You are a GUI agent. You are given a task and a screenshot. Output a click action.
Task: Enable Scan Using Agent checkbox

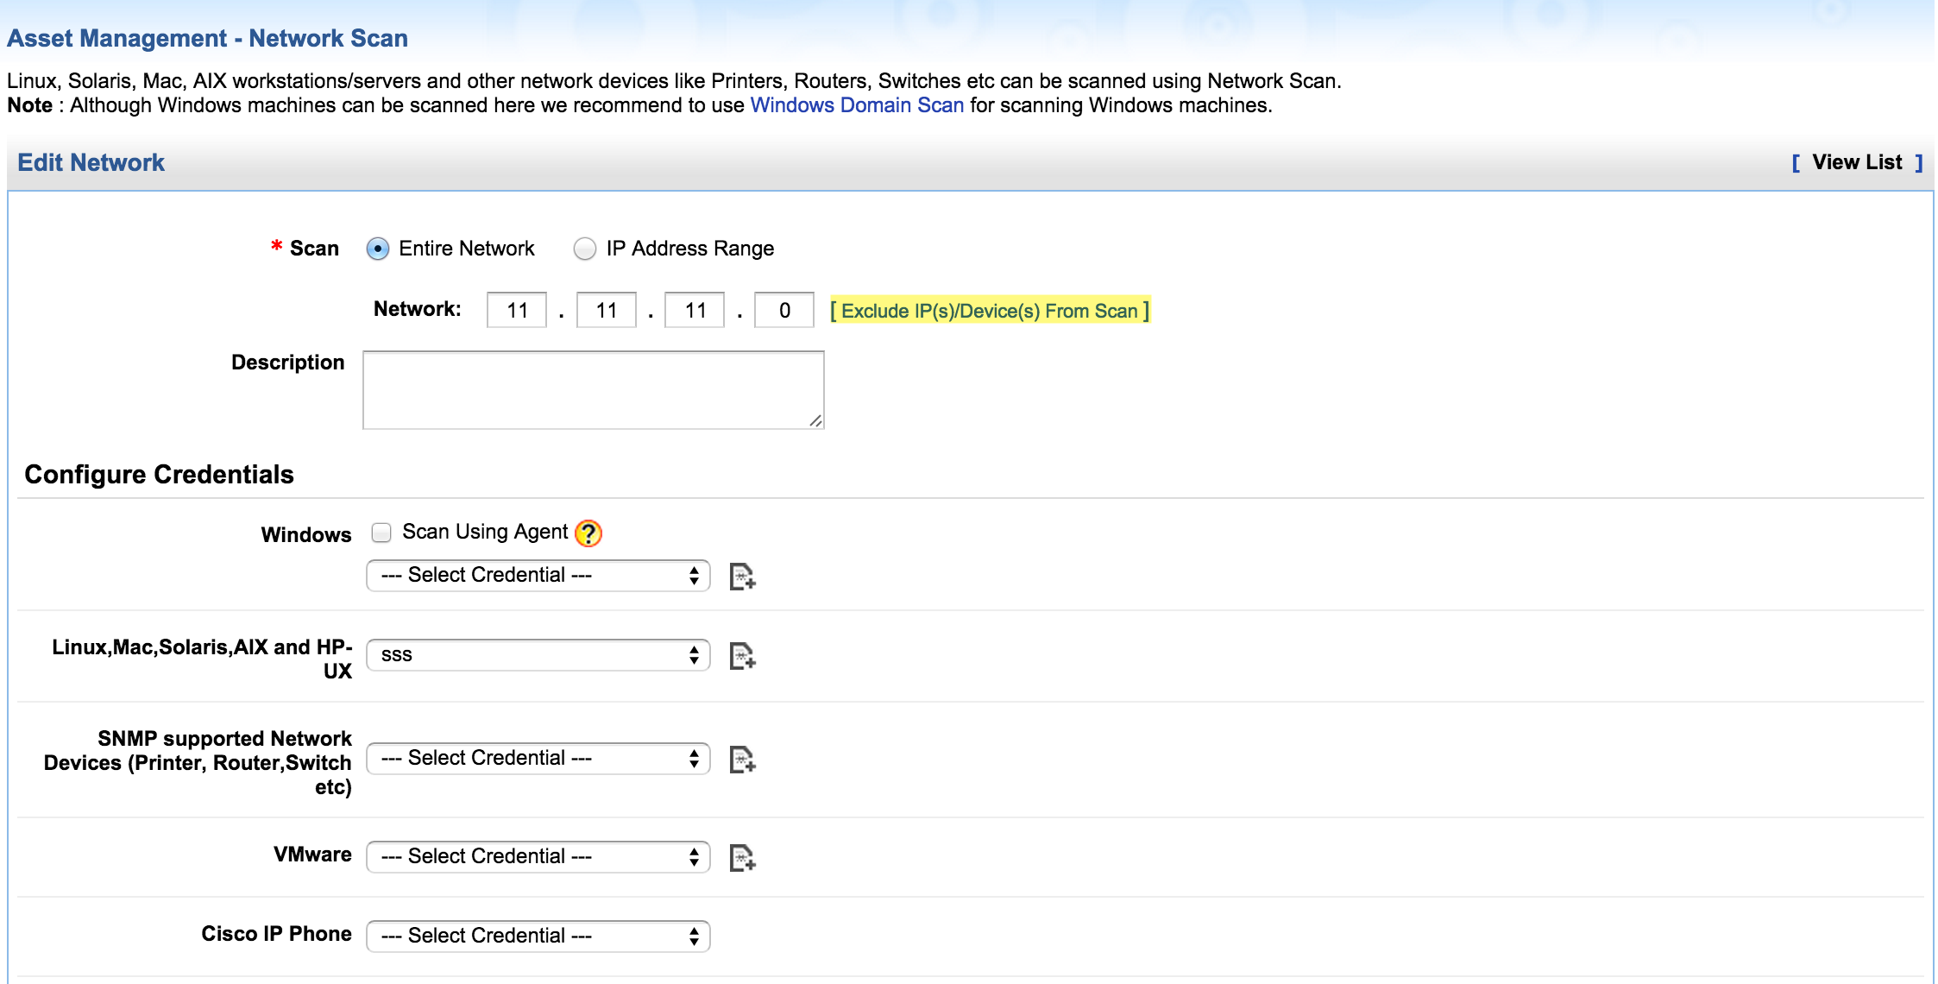point(381,533)
